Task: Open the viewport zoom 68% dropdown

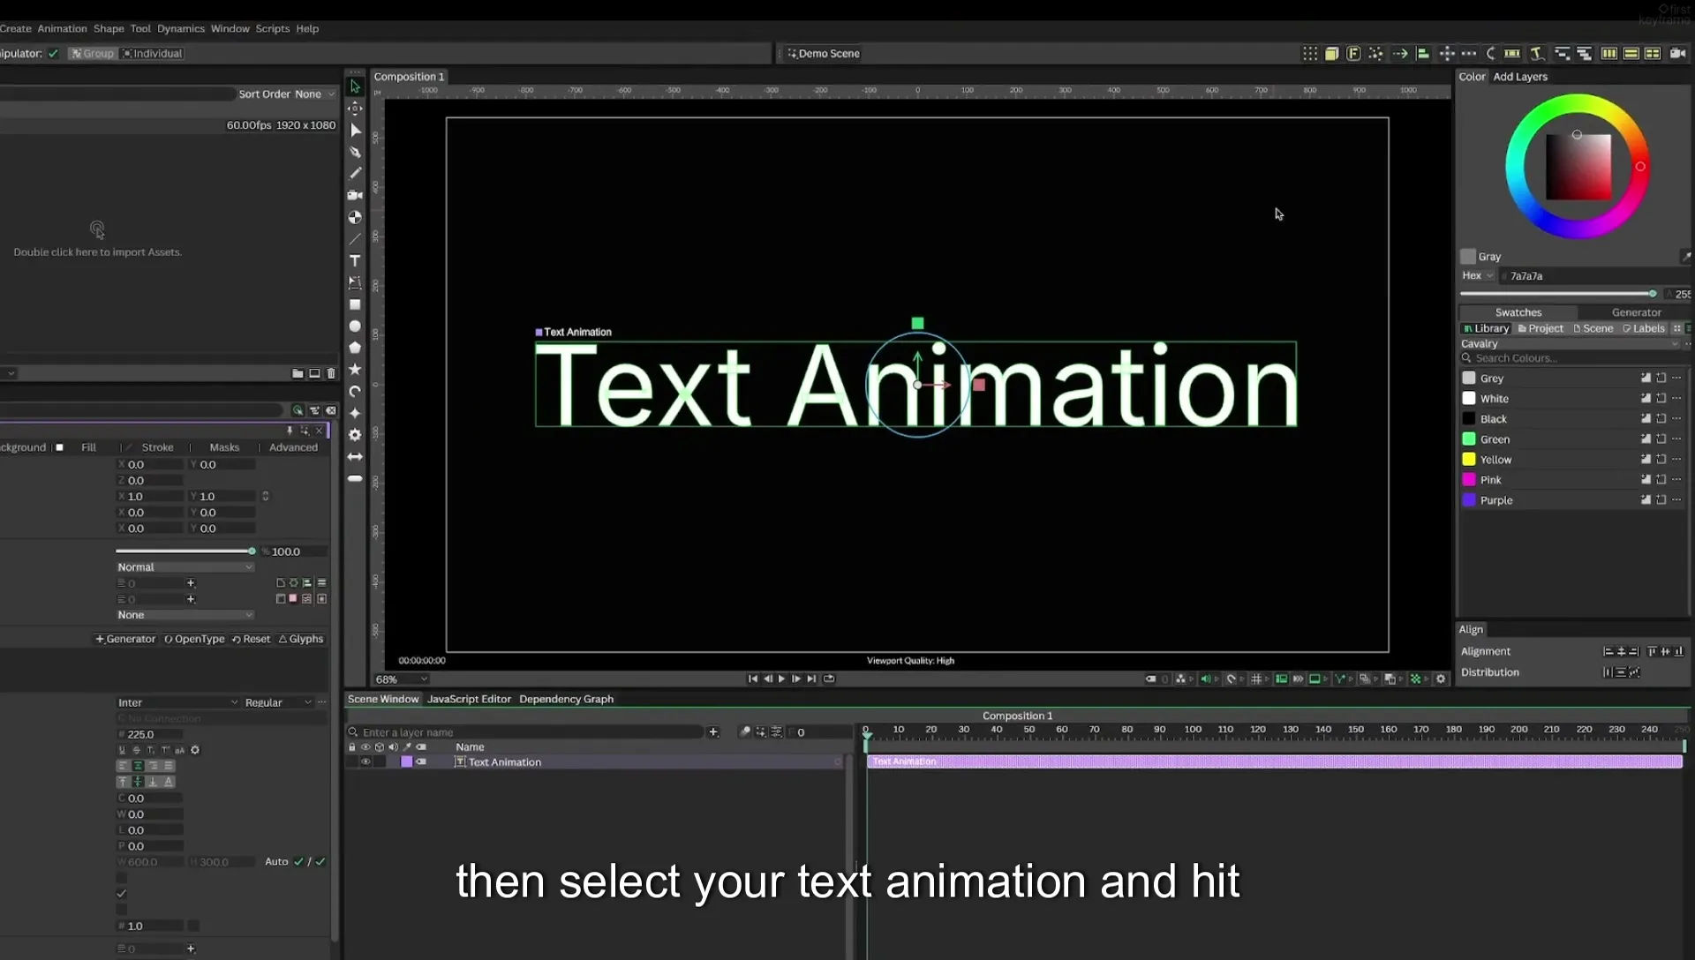Action: coord(402,679)
